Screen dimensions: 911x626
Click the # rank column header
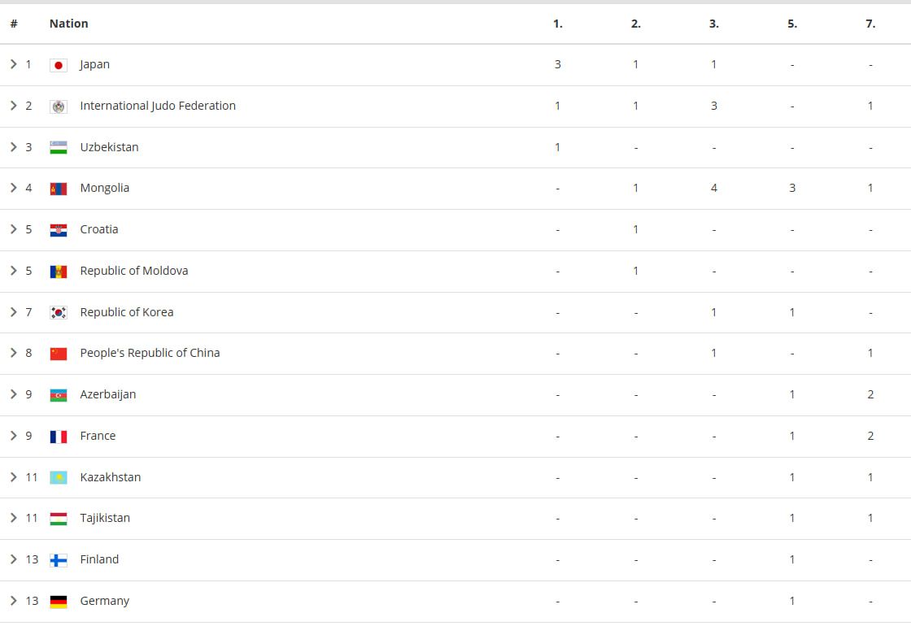coord(14,24)
